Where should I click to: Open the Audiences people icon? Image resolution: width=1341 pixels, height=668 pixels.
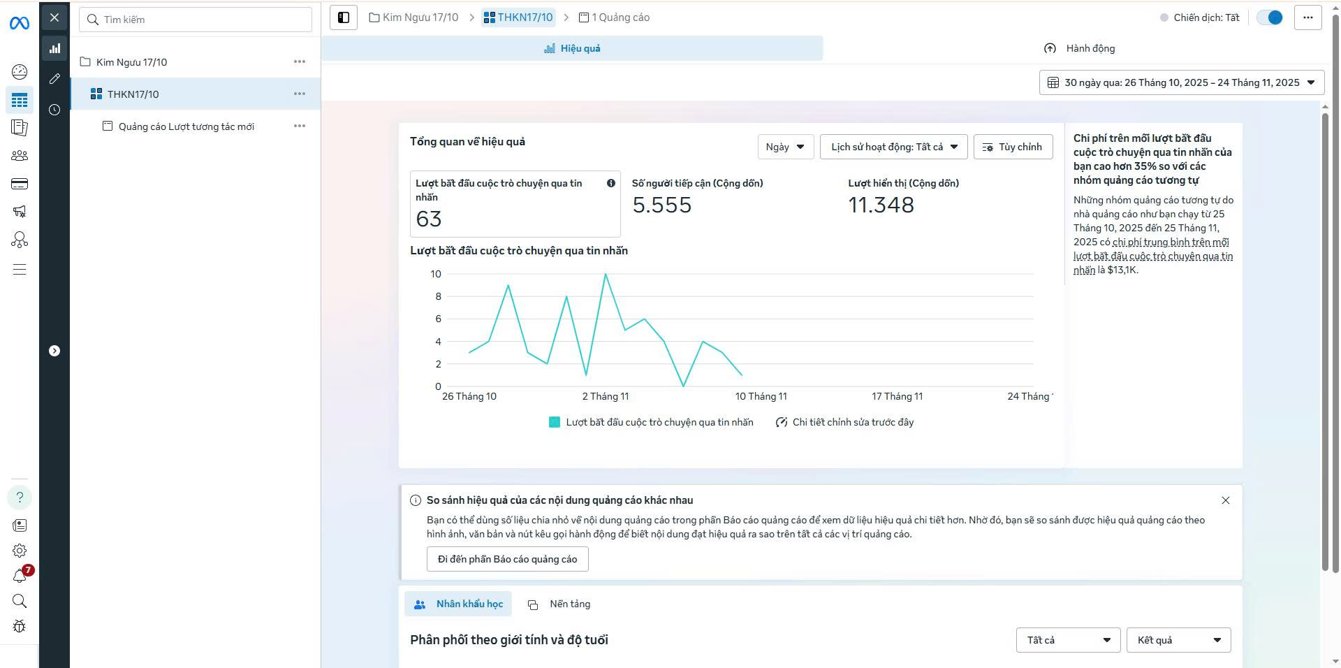tap(20, 156)
